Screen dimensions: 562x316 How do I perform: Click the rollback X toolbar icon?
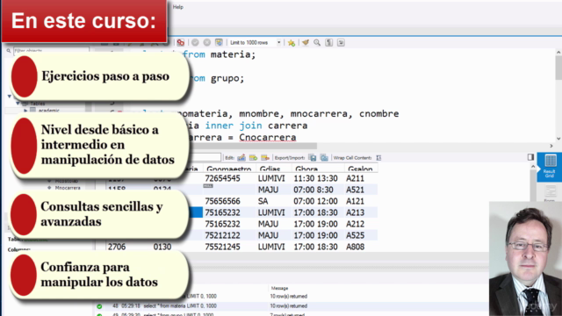click(207, 43)
